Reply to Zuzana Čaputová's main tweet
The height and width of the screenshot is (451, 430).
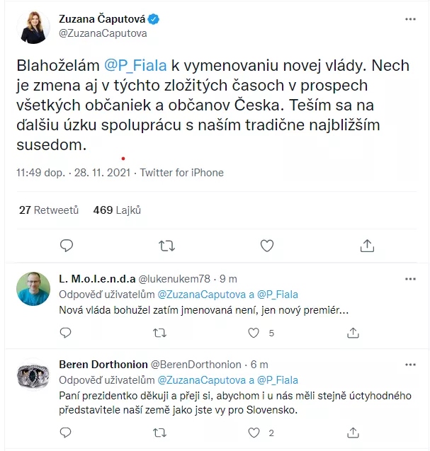point(66,246)
